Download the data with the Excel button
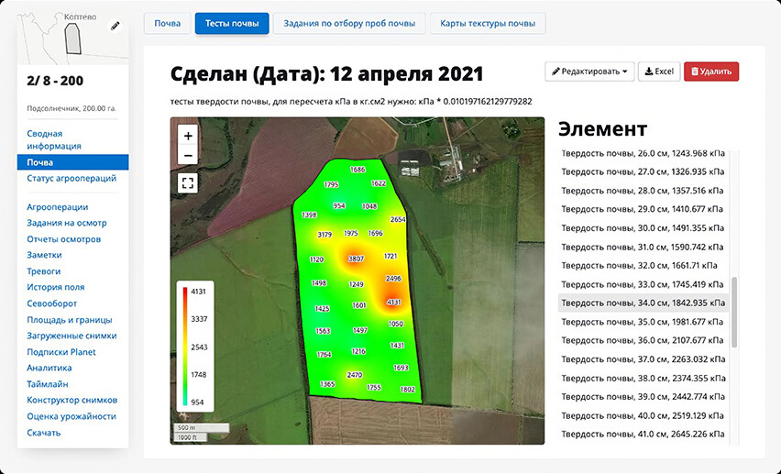 [658, 72]
